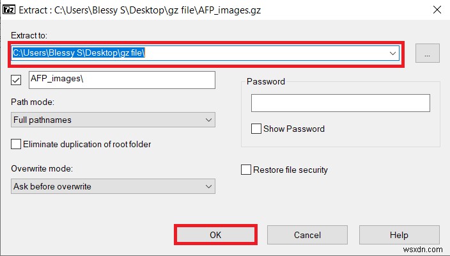Click the browse folder (...) button

point(427,54)
